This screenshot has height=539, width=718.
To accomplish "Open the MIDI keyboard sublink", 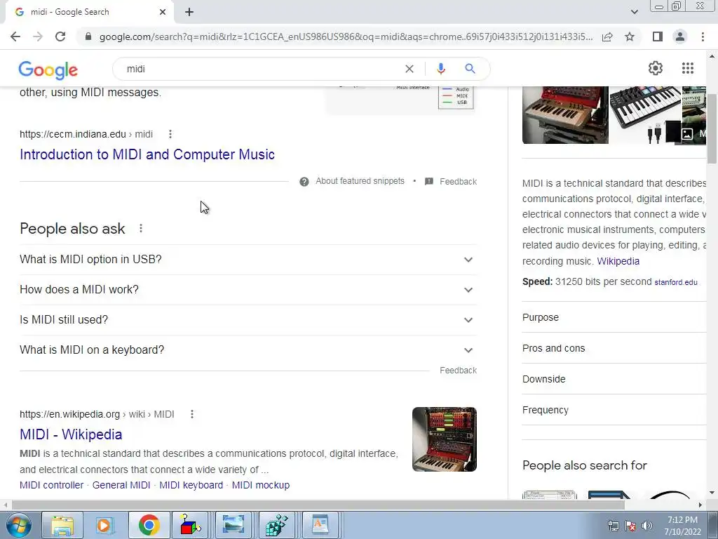I will [x=191, y=485].
